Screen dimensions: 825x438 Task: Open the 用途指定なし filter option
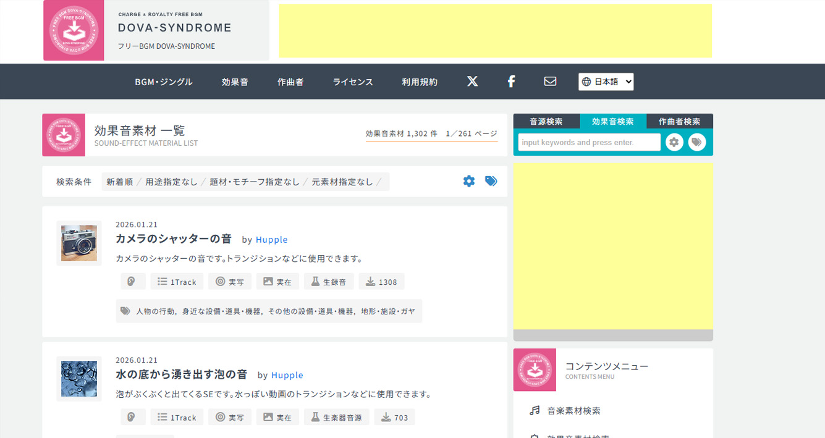pyautogui.click(x=171, y=182)
